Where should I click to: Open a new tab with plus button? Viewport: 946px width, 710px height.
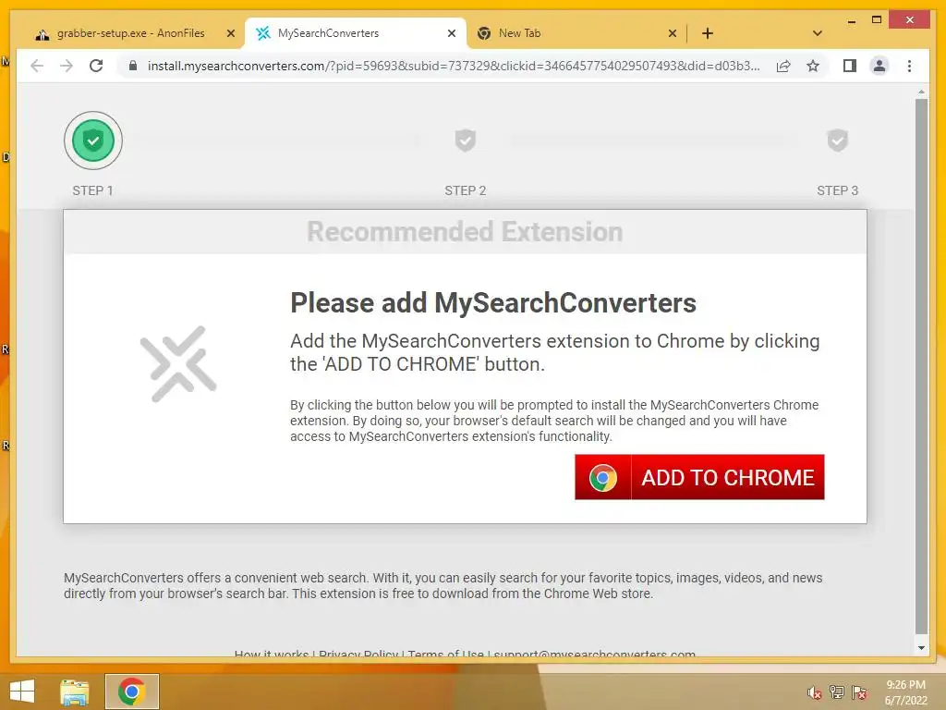[x=707, y=34]
